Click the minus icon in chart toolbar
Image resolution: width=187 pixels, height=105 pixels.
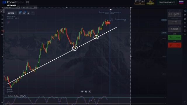pos(33,13)
